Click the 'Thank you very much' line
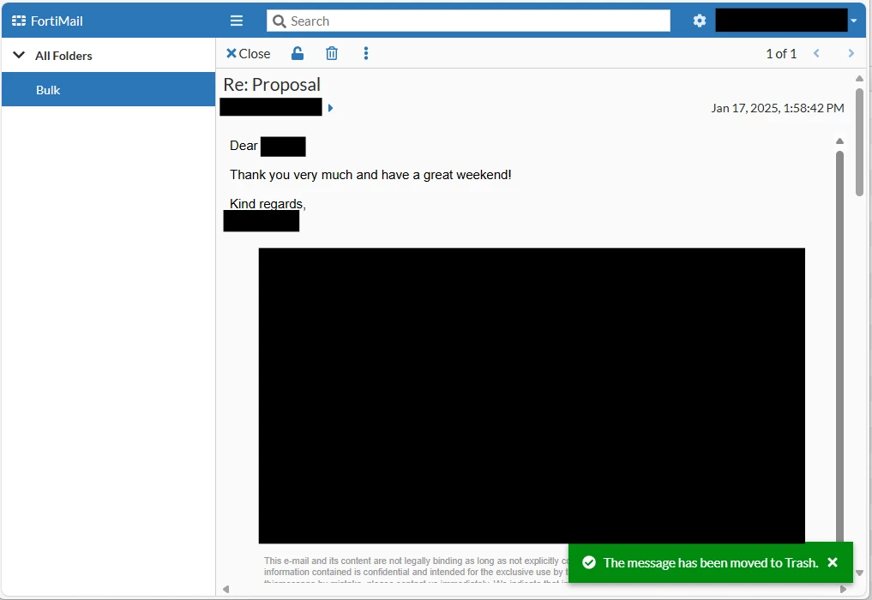872x600 pixels. pyautogui.click(x=370, y=175)
